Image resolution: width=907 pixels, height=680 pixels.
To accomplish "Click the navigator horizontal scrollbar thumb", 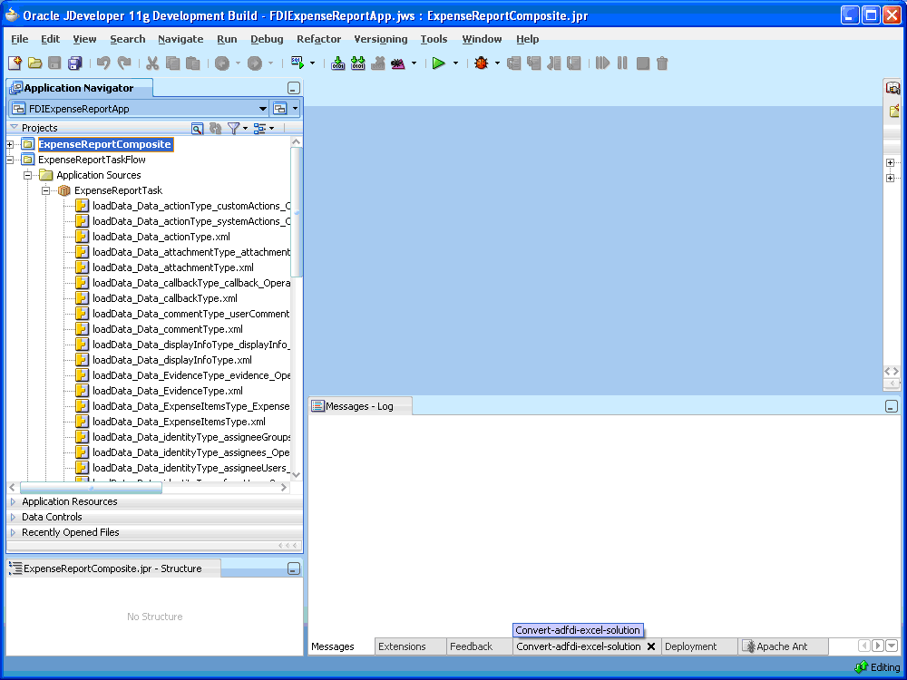I will 91,488.
